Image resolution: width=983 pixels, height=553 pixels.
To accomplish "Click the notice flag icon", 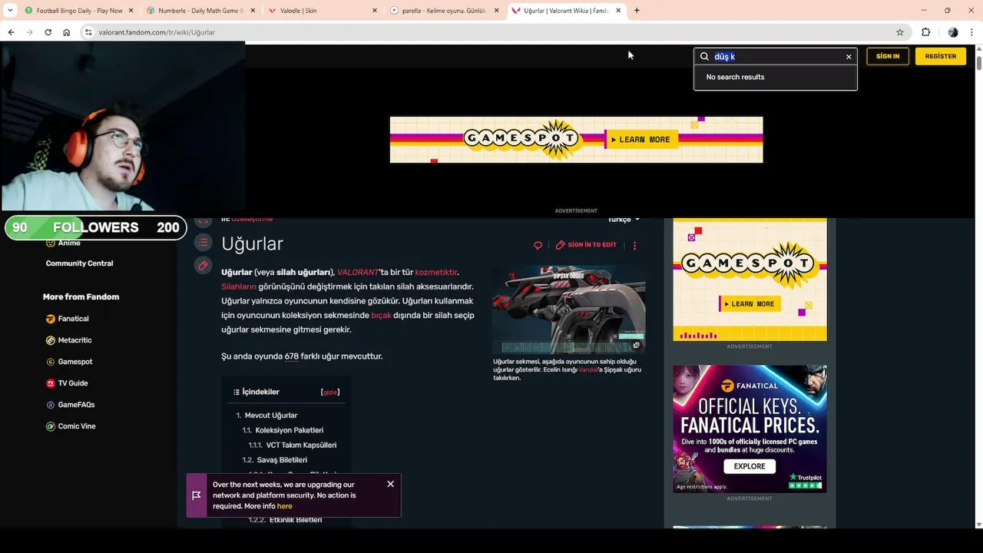I will click(197, 495).
